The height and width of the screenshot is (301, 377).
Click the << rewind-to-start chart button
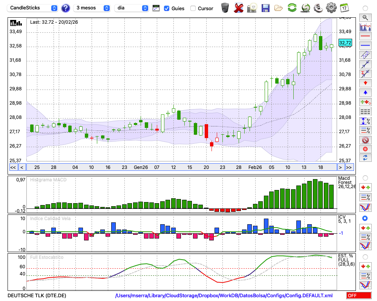pyautogui.click(x=13, y=167)
